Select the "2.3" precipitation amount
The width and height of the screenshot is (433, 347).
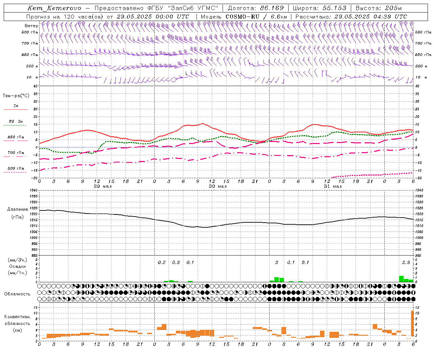(x=406, y=262)
